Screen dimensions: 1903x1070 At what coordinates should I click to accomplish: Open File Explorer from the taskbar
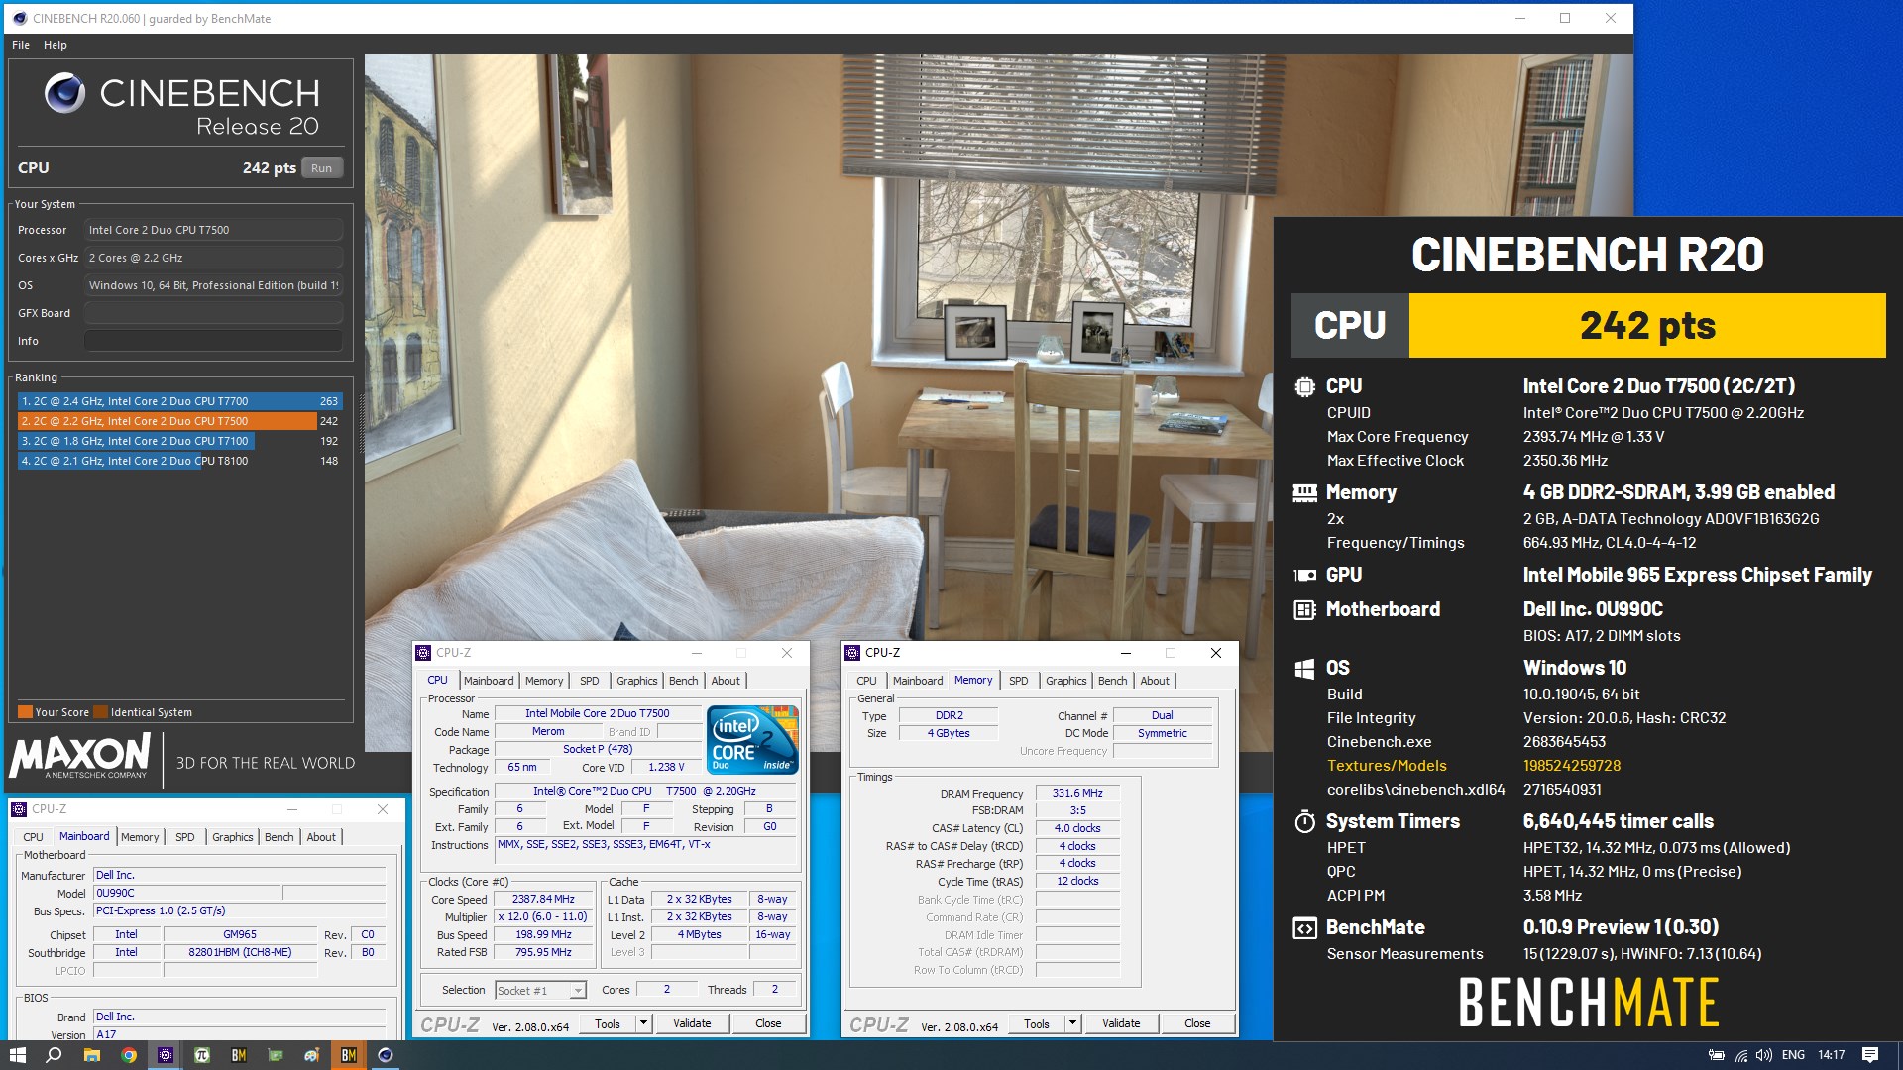tap(91, 1055)
